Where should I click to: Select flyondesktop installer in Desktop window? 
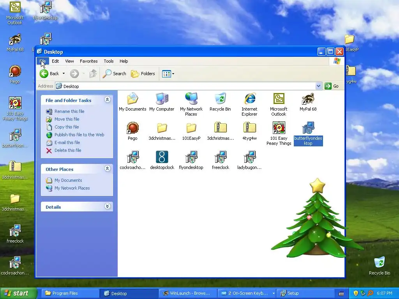(191, 160)
